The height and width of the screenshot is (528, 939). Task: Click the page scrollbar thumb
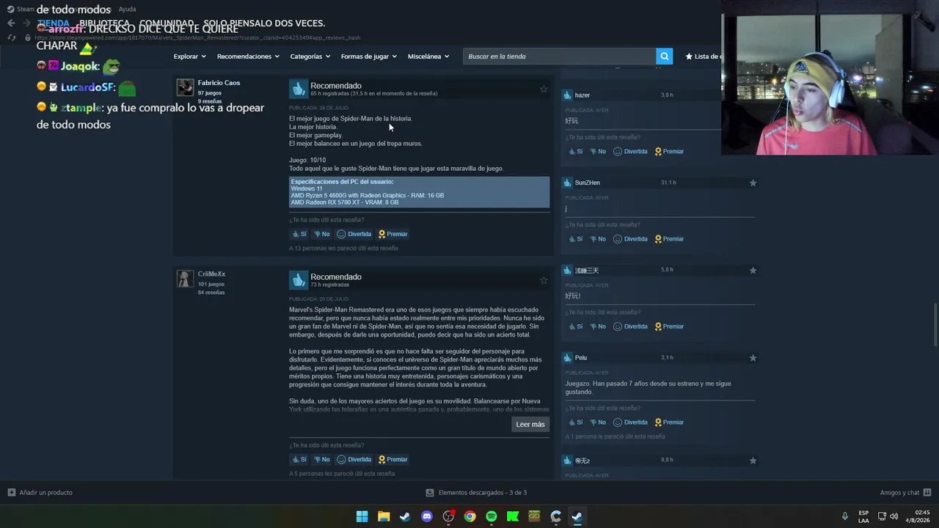(x=935, y=324)
